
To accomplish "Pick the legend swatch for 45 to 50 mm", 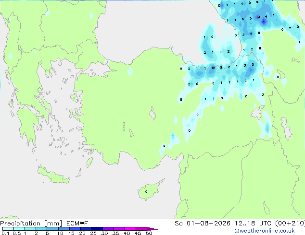I will [x=141, y=229].
